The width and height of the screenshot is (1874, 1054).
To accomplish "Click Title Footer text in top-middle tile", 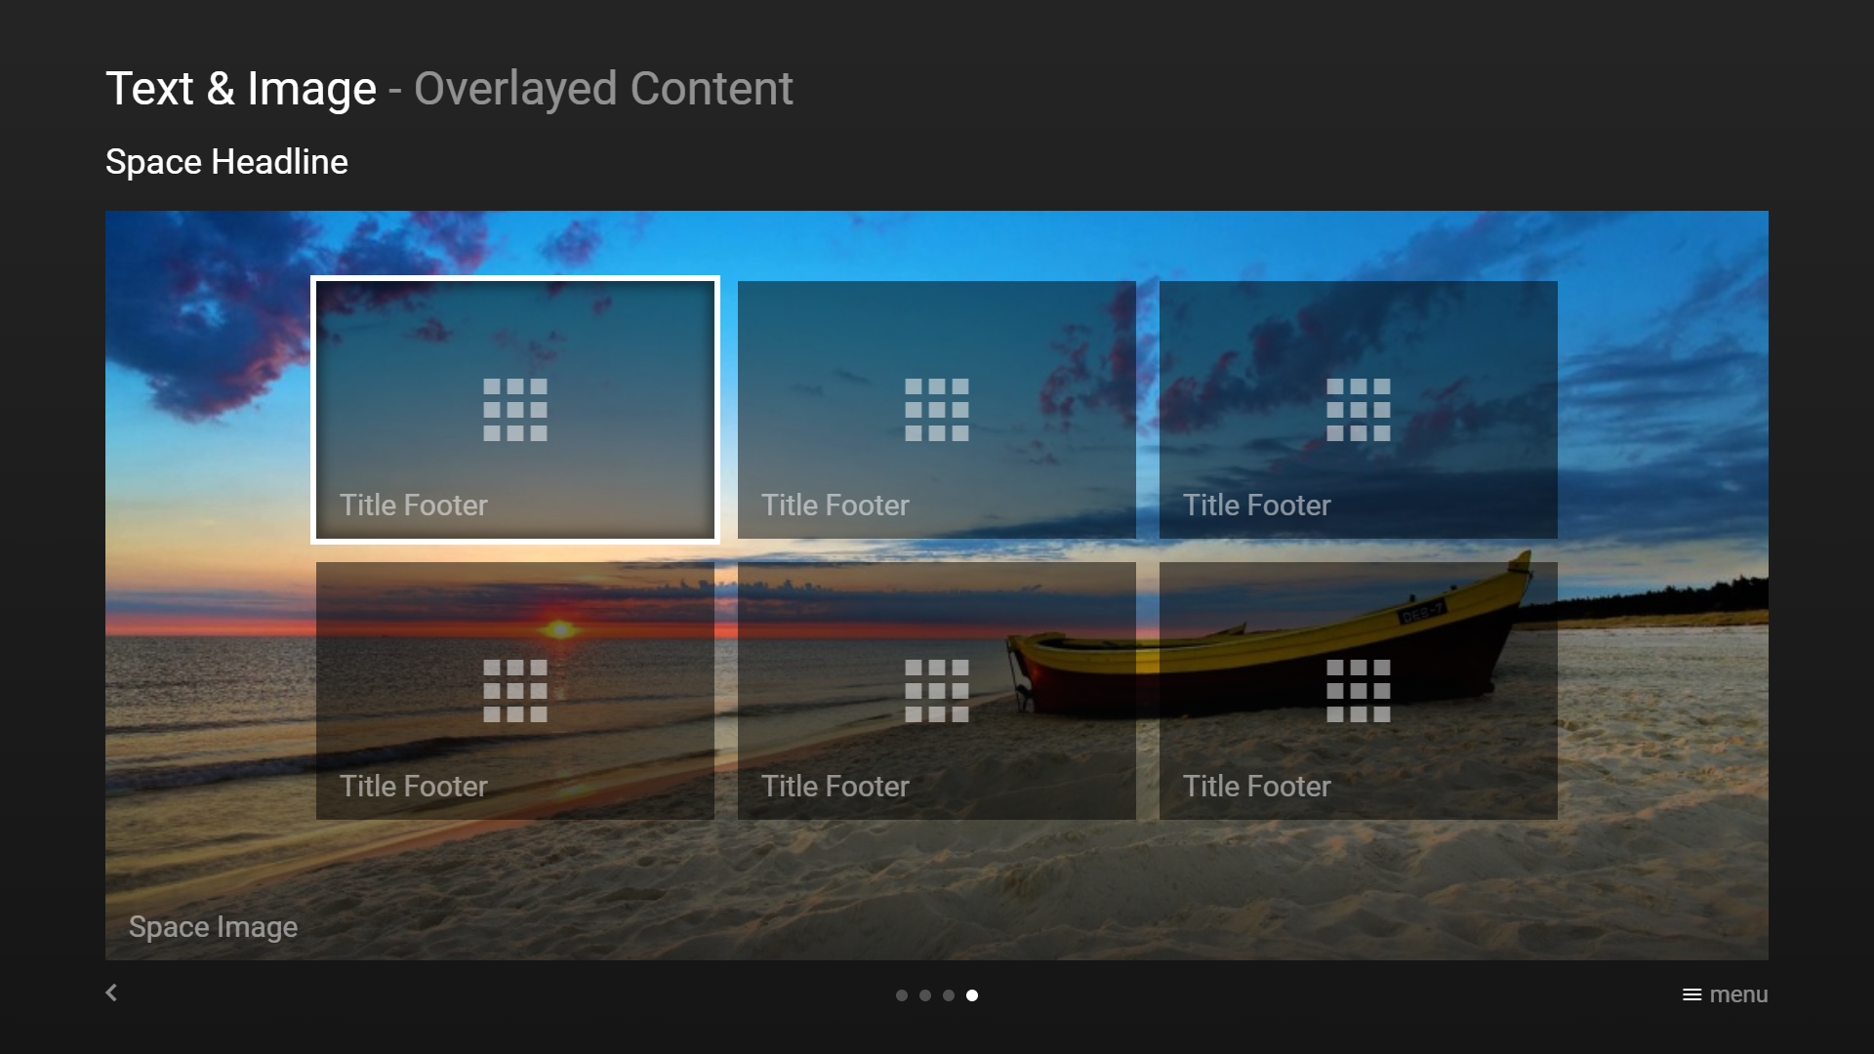I will click(x=835, y=506).
